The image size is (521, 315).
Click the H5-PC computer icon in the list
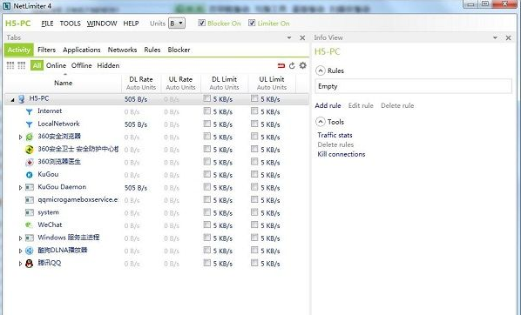click(x=22, y=99)
